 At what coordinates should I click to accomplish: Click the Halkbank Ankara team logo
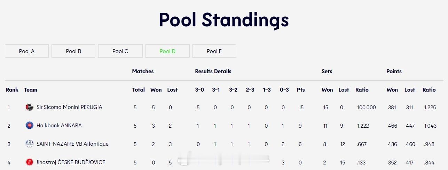pyautogui.click(x=30, y=125)
